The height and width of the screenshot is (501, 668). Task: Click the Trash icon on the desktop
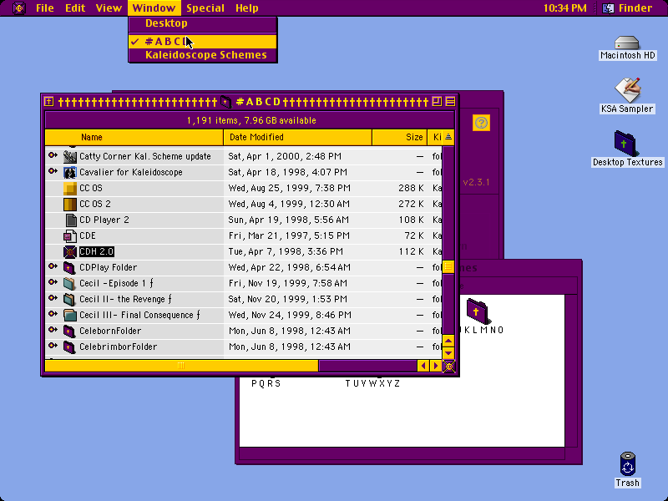pyautogui.click(x=628, y=464)
